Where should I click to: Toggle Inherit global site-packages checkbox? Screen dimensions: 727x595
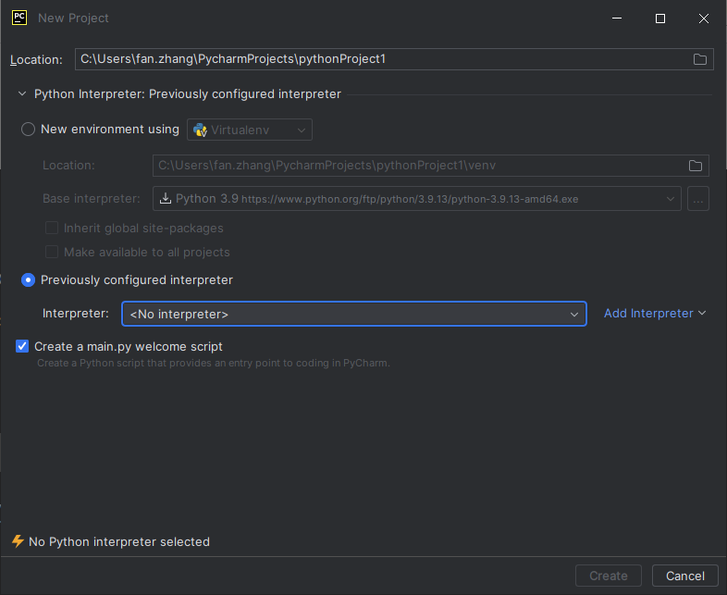[52, 228]
